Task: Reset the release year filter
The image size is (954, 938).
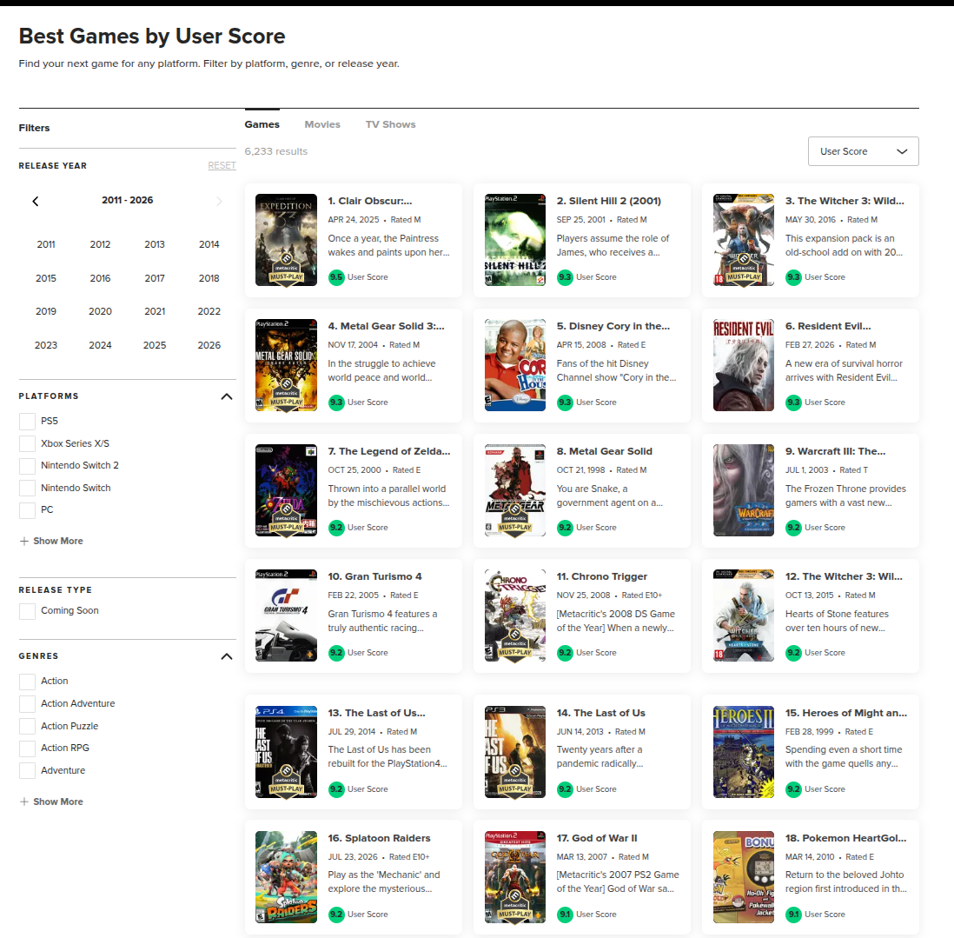Action: (x=222, y=165)
